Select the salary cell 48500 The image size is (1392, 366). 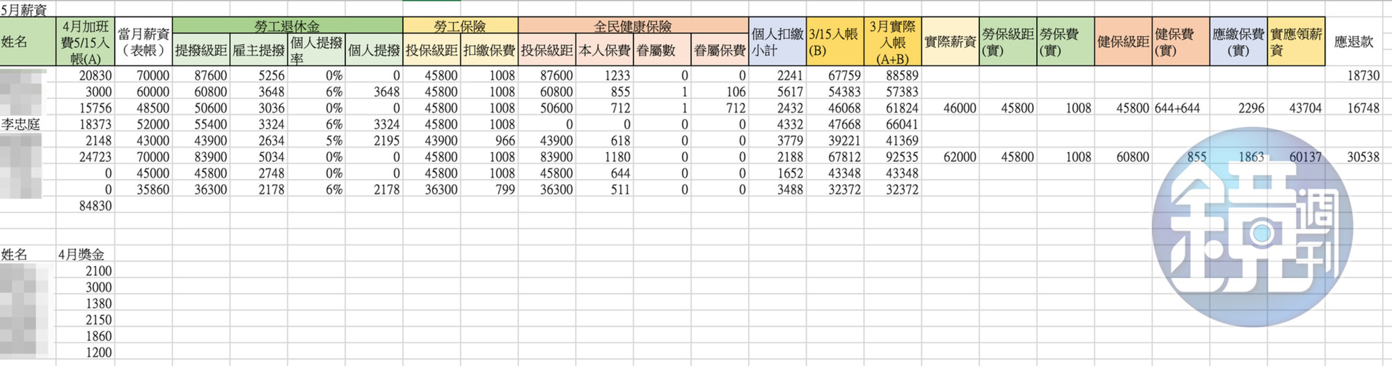(x=143, y=108)
